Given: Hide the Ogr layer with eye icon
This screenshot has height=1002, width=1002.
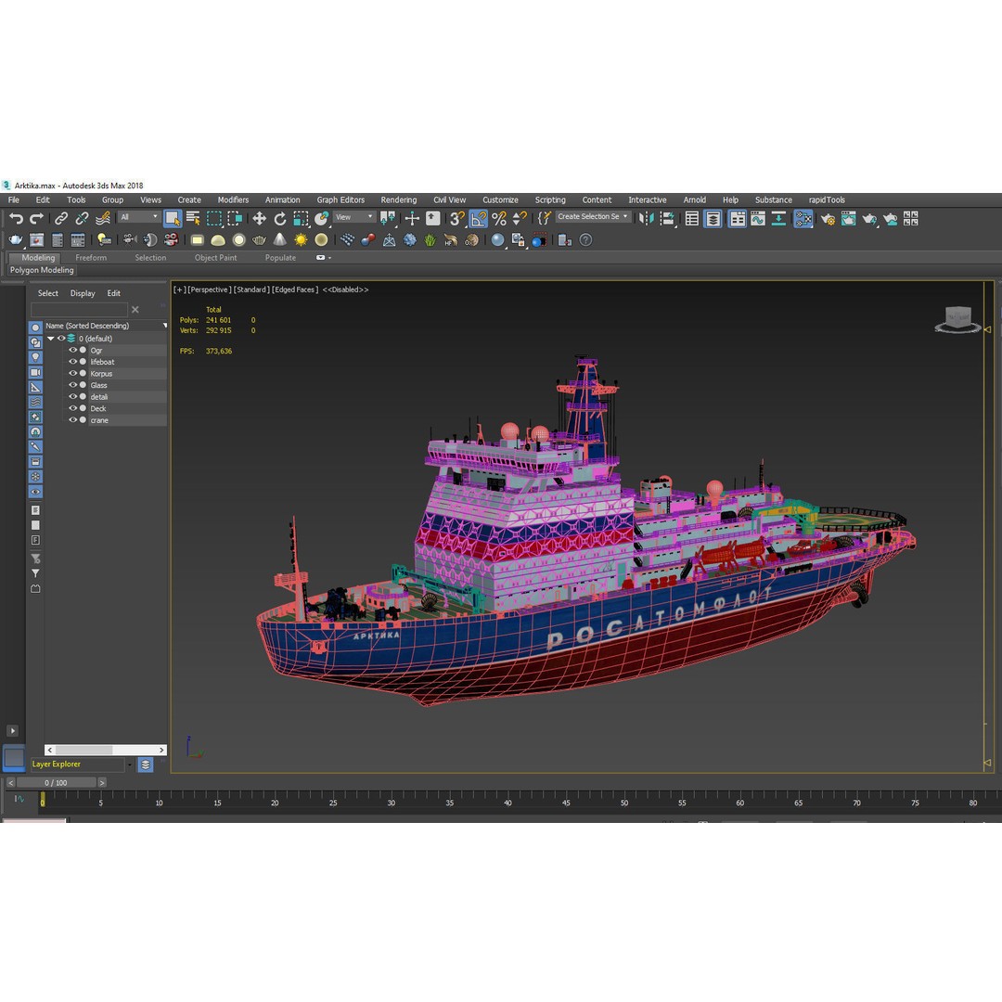Looking at the screenshot, I should (73, 350).
